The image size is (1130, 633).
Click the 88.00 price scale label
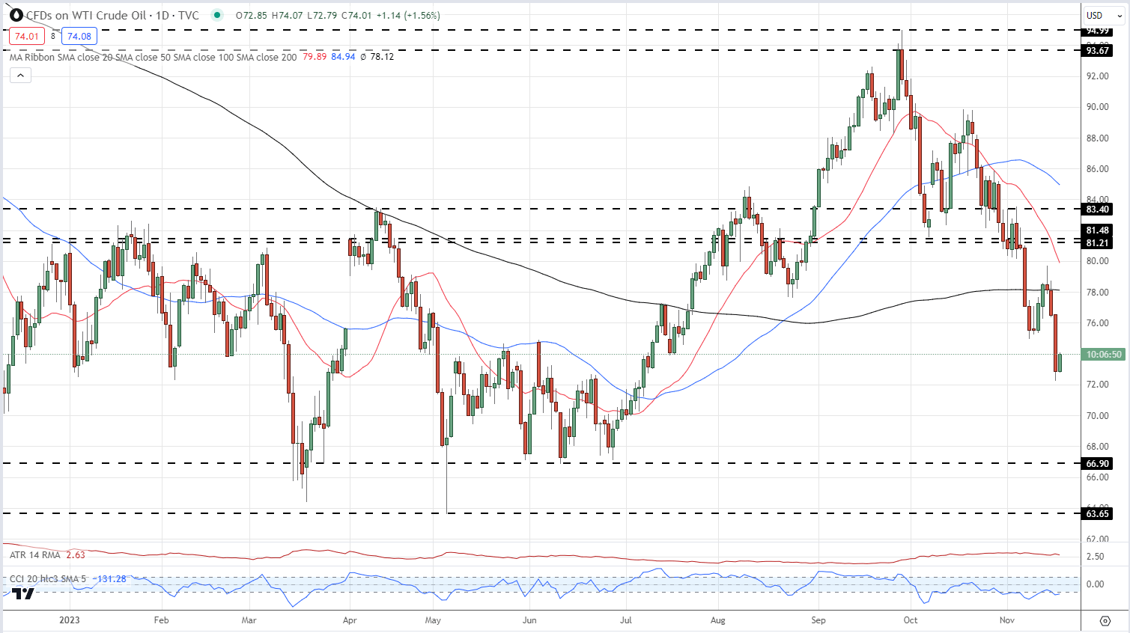point(1098,138)
